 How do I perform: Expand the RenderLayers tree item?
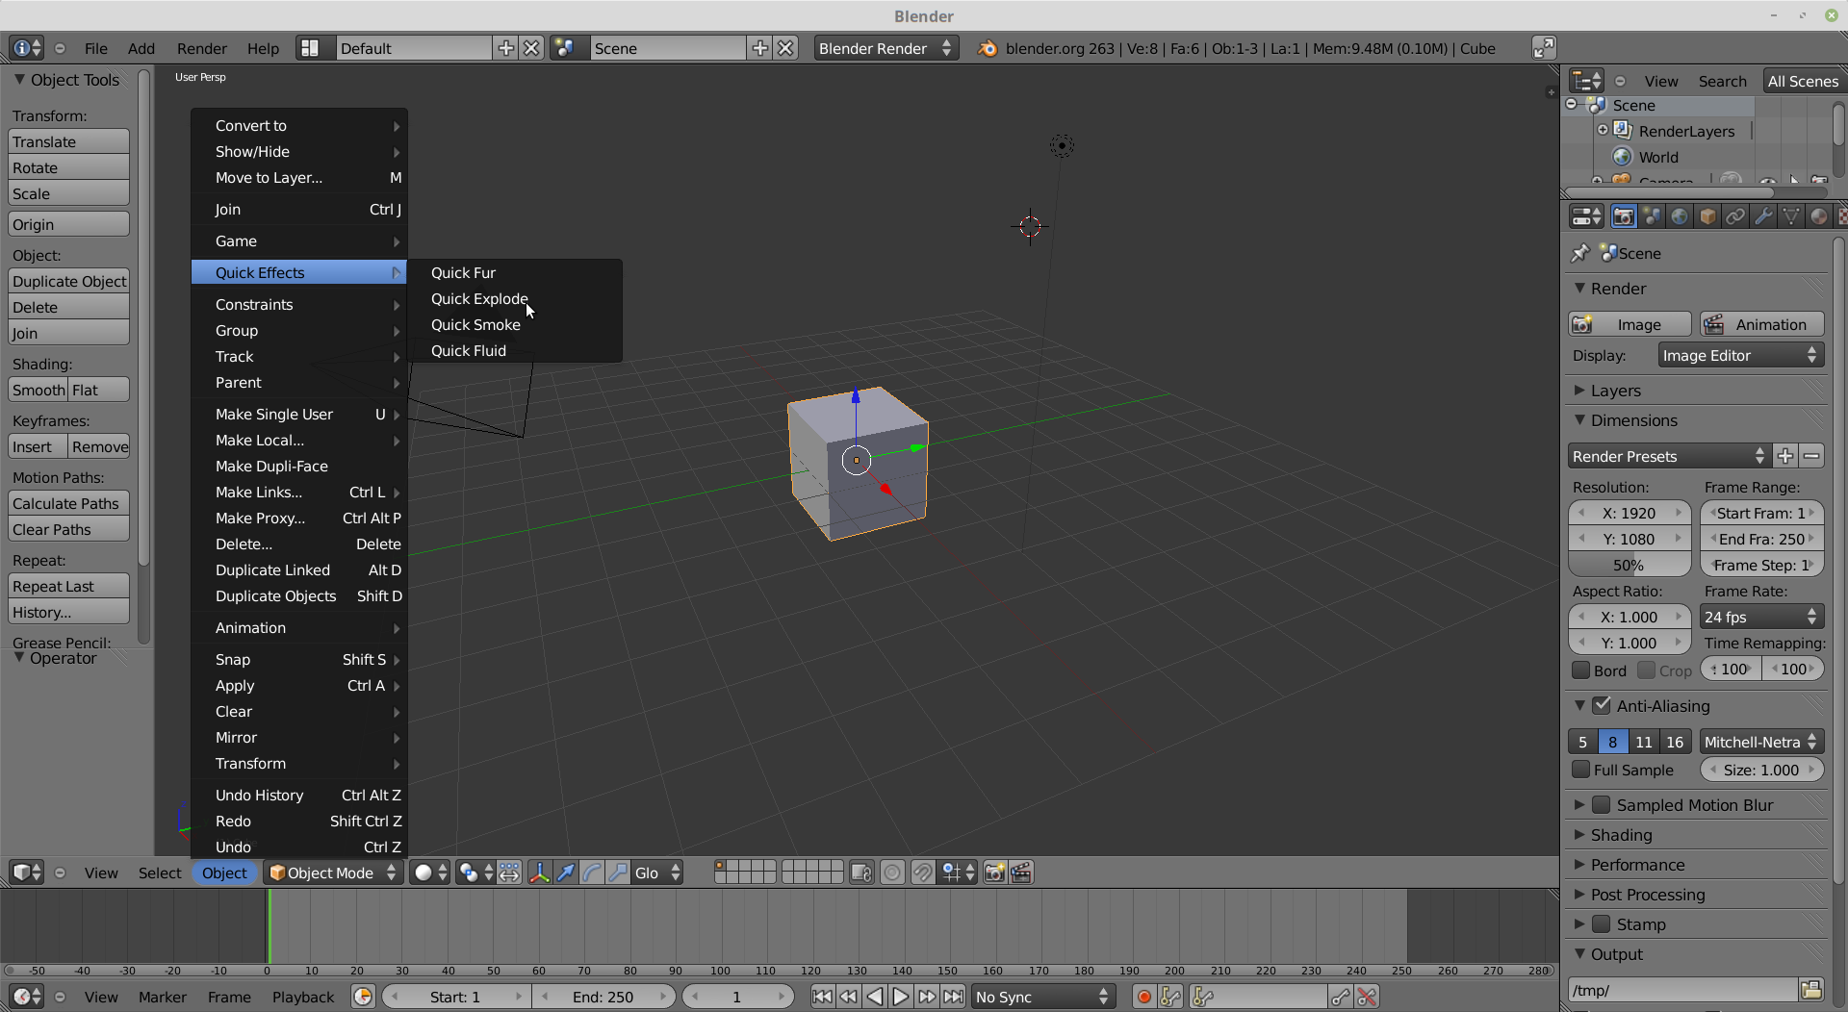click(x=1603, y=130)
